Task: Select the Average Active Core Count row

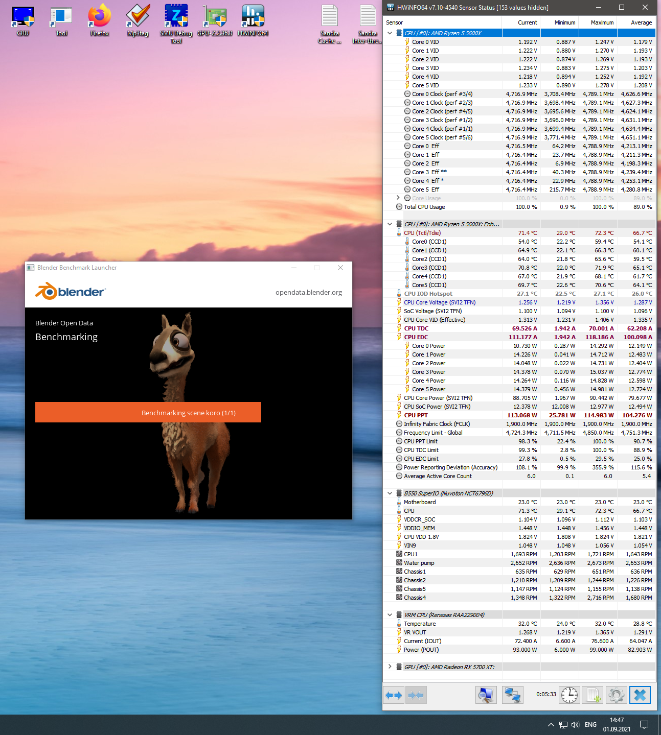Action: click(x=519, y=476)
